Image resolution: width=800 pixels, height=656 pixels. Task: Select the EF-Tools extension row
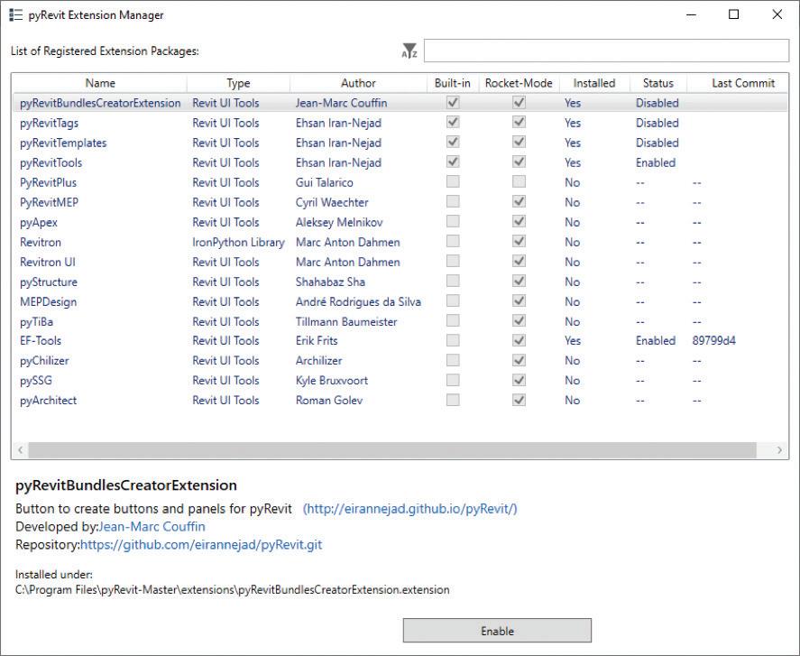click(x=400, y=340)
